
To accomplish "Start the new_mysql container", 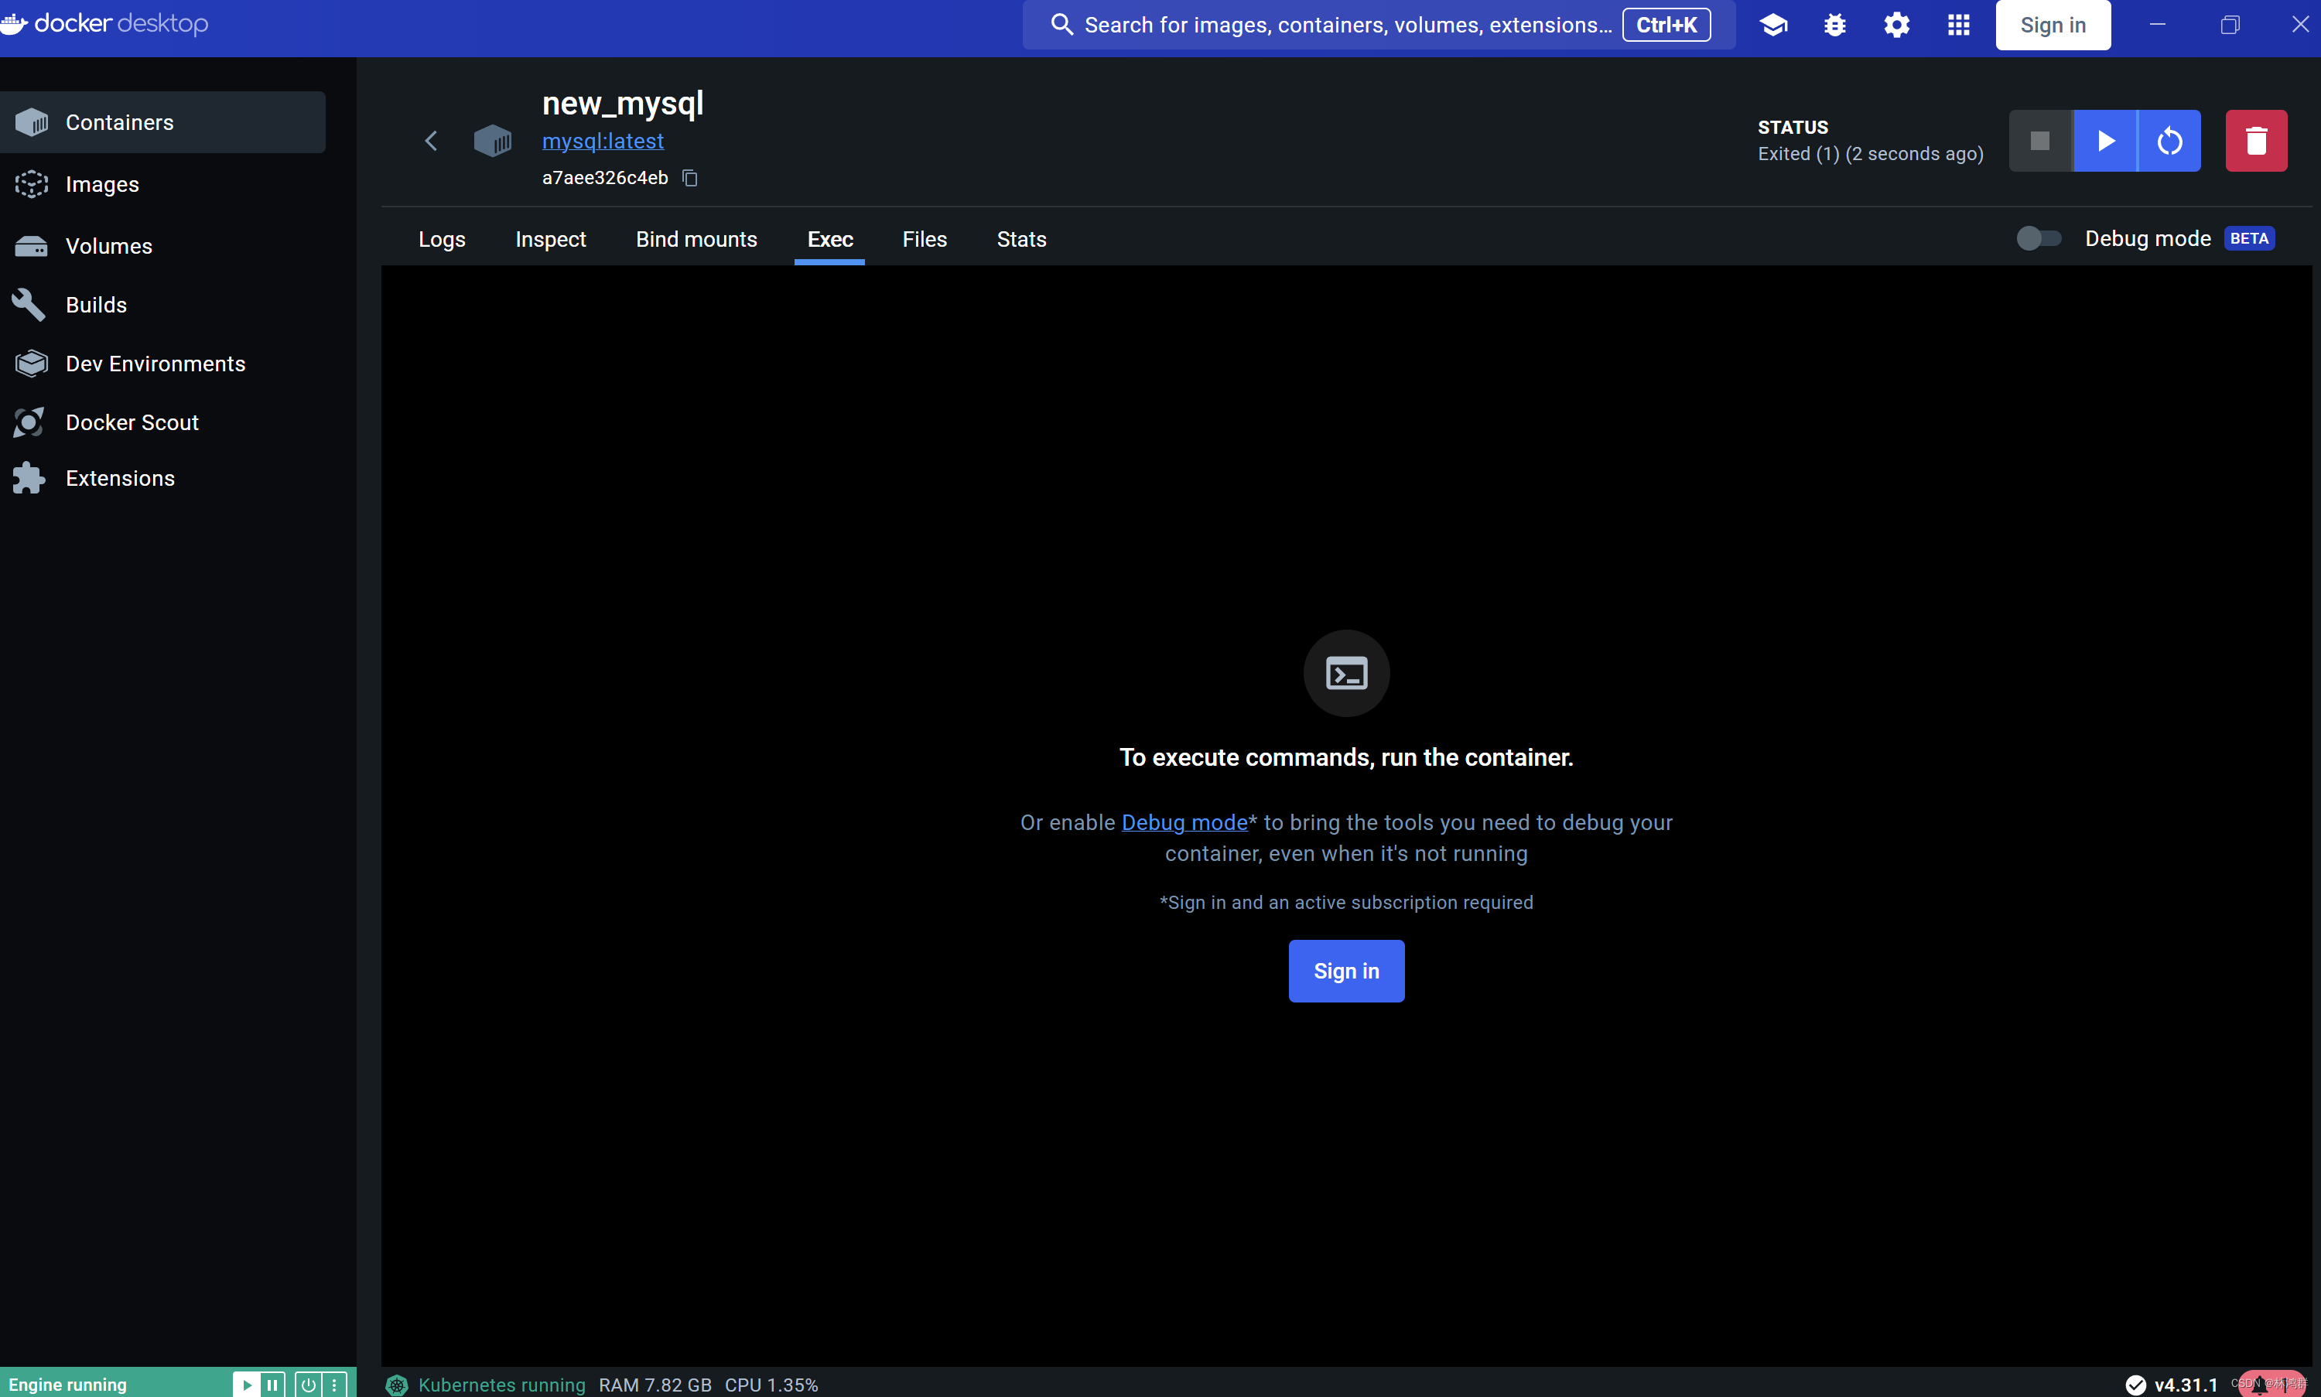I will (2105, 142).
